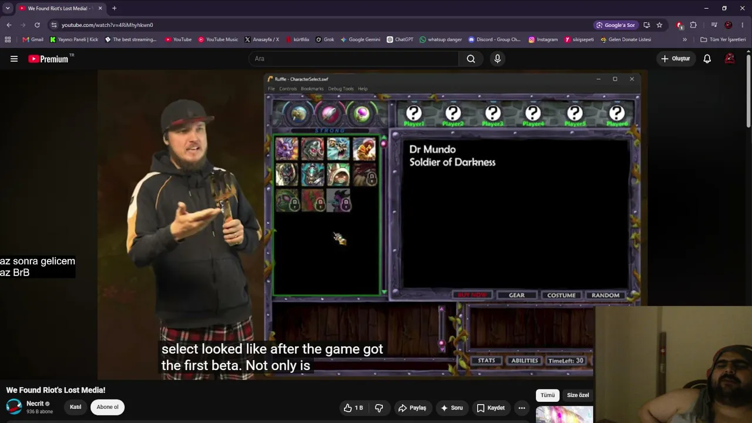Open the Apps grid in bookmarks bar
752x423 pixels.
click(x=8, y=39)
